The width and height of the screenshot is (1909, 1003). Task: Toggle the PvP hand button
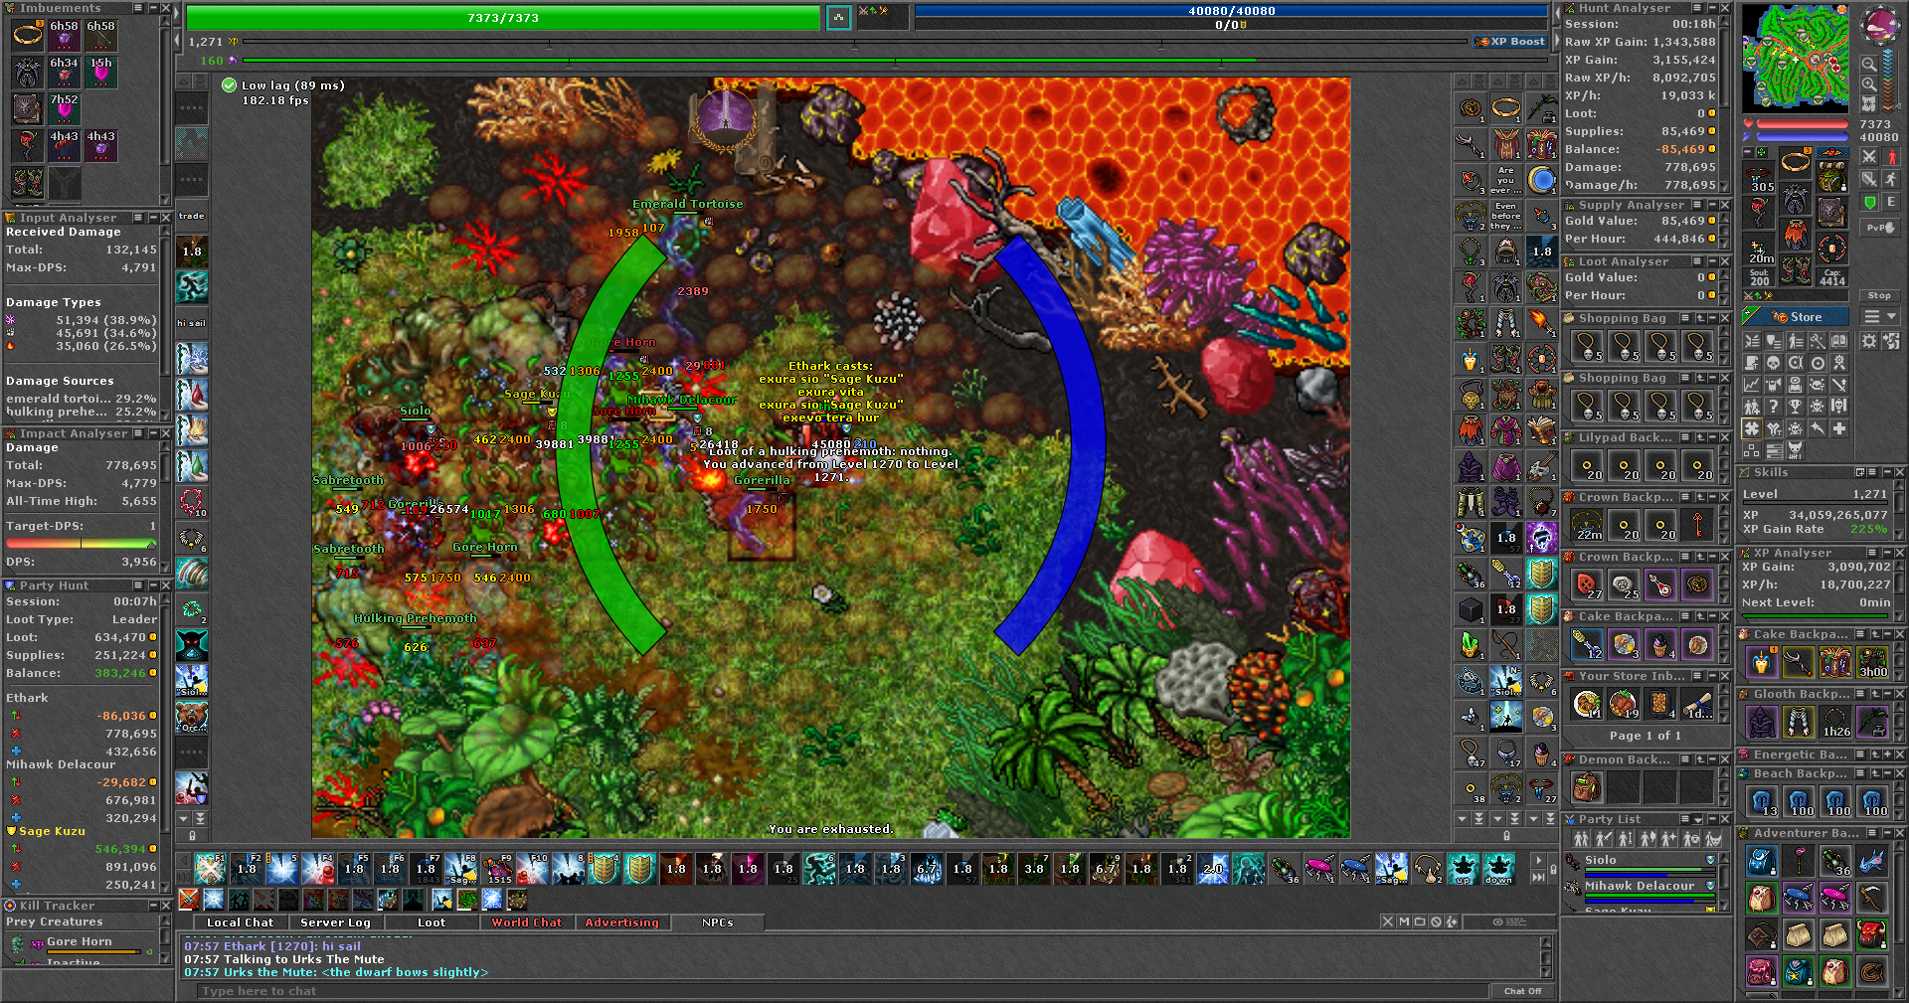click(1880, 228)
